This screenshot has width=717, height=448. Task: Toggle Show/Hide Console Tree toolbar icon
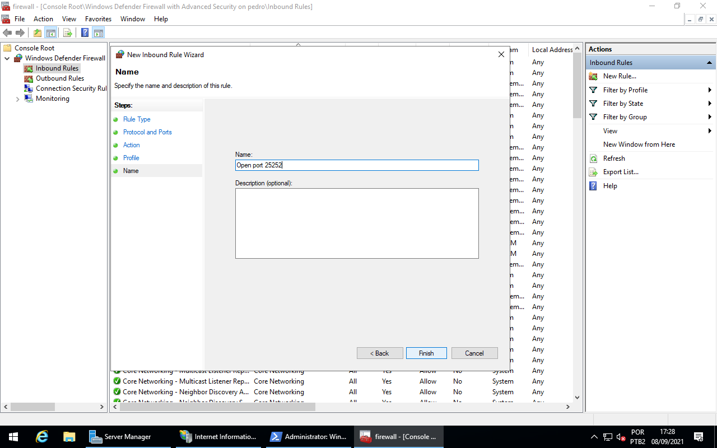click(51, 32)
